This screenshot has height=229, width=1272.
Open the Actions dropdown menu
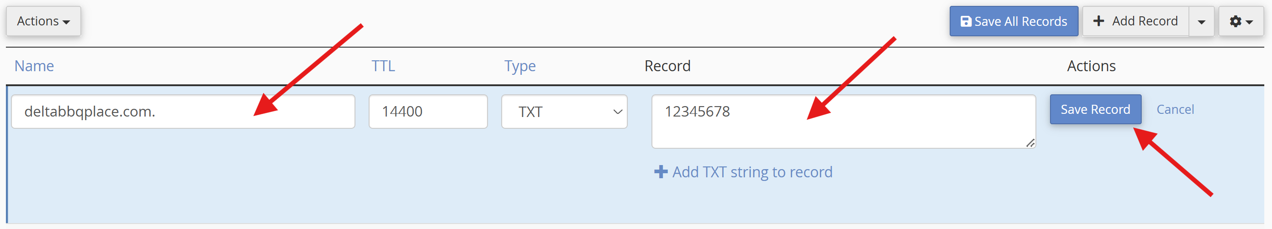(x=43, y=21)
